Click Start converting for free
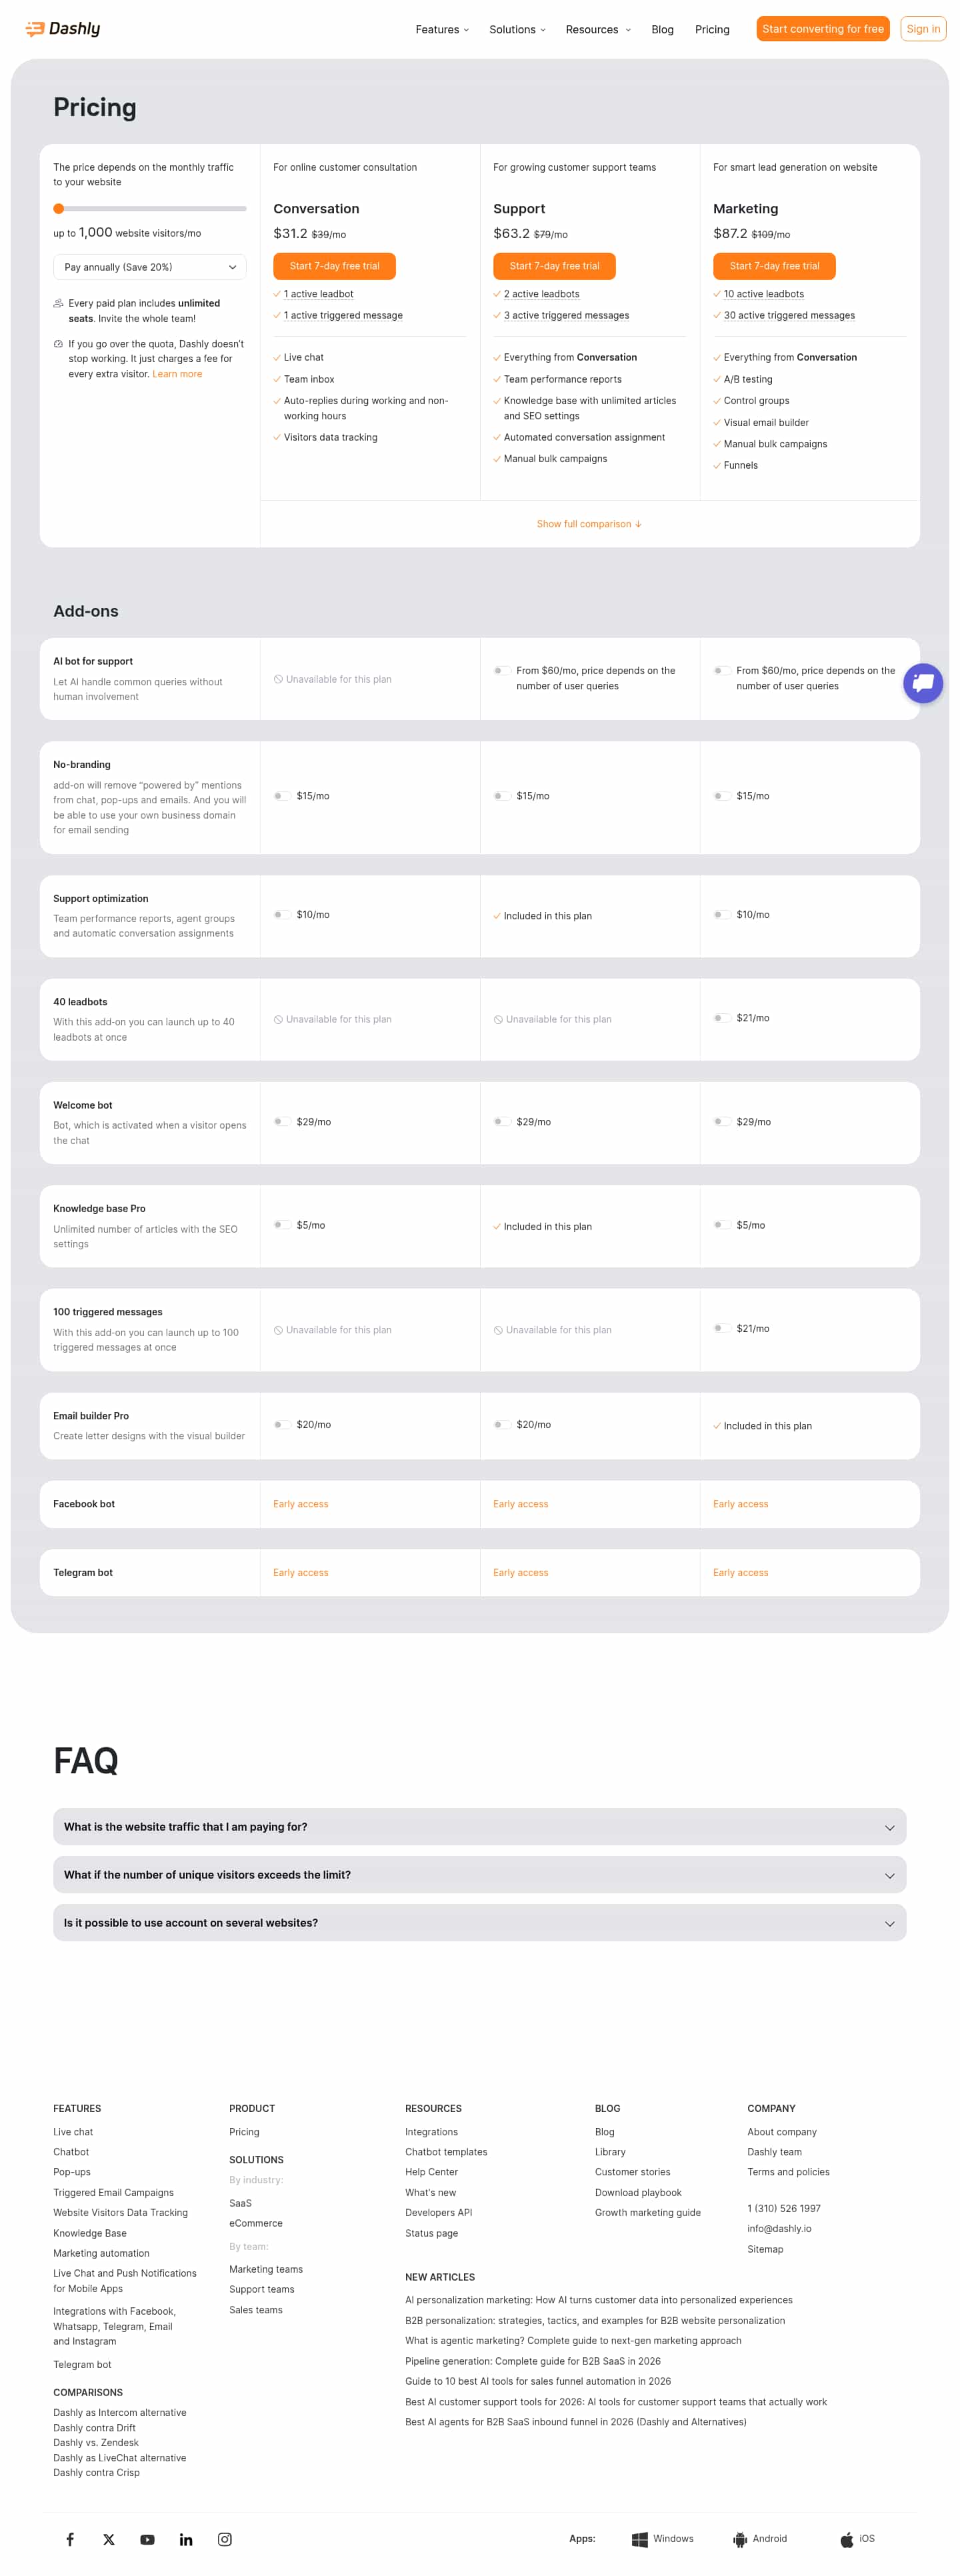 822,28
